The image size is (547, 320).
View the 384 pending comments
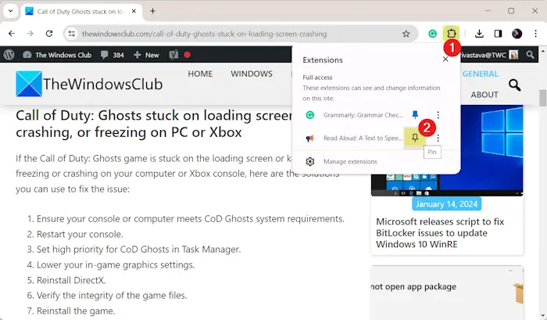tap(112, 55)
